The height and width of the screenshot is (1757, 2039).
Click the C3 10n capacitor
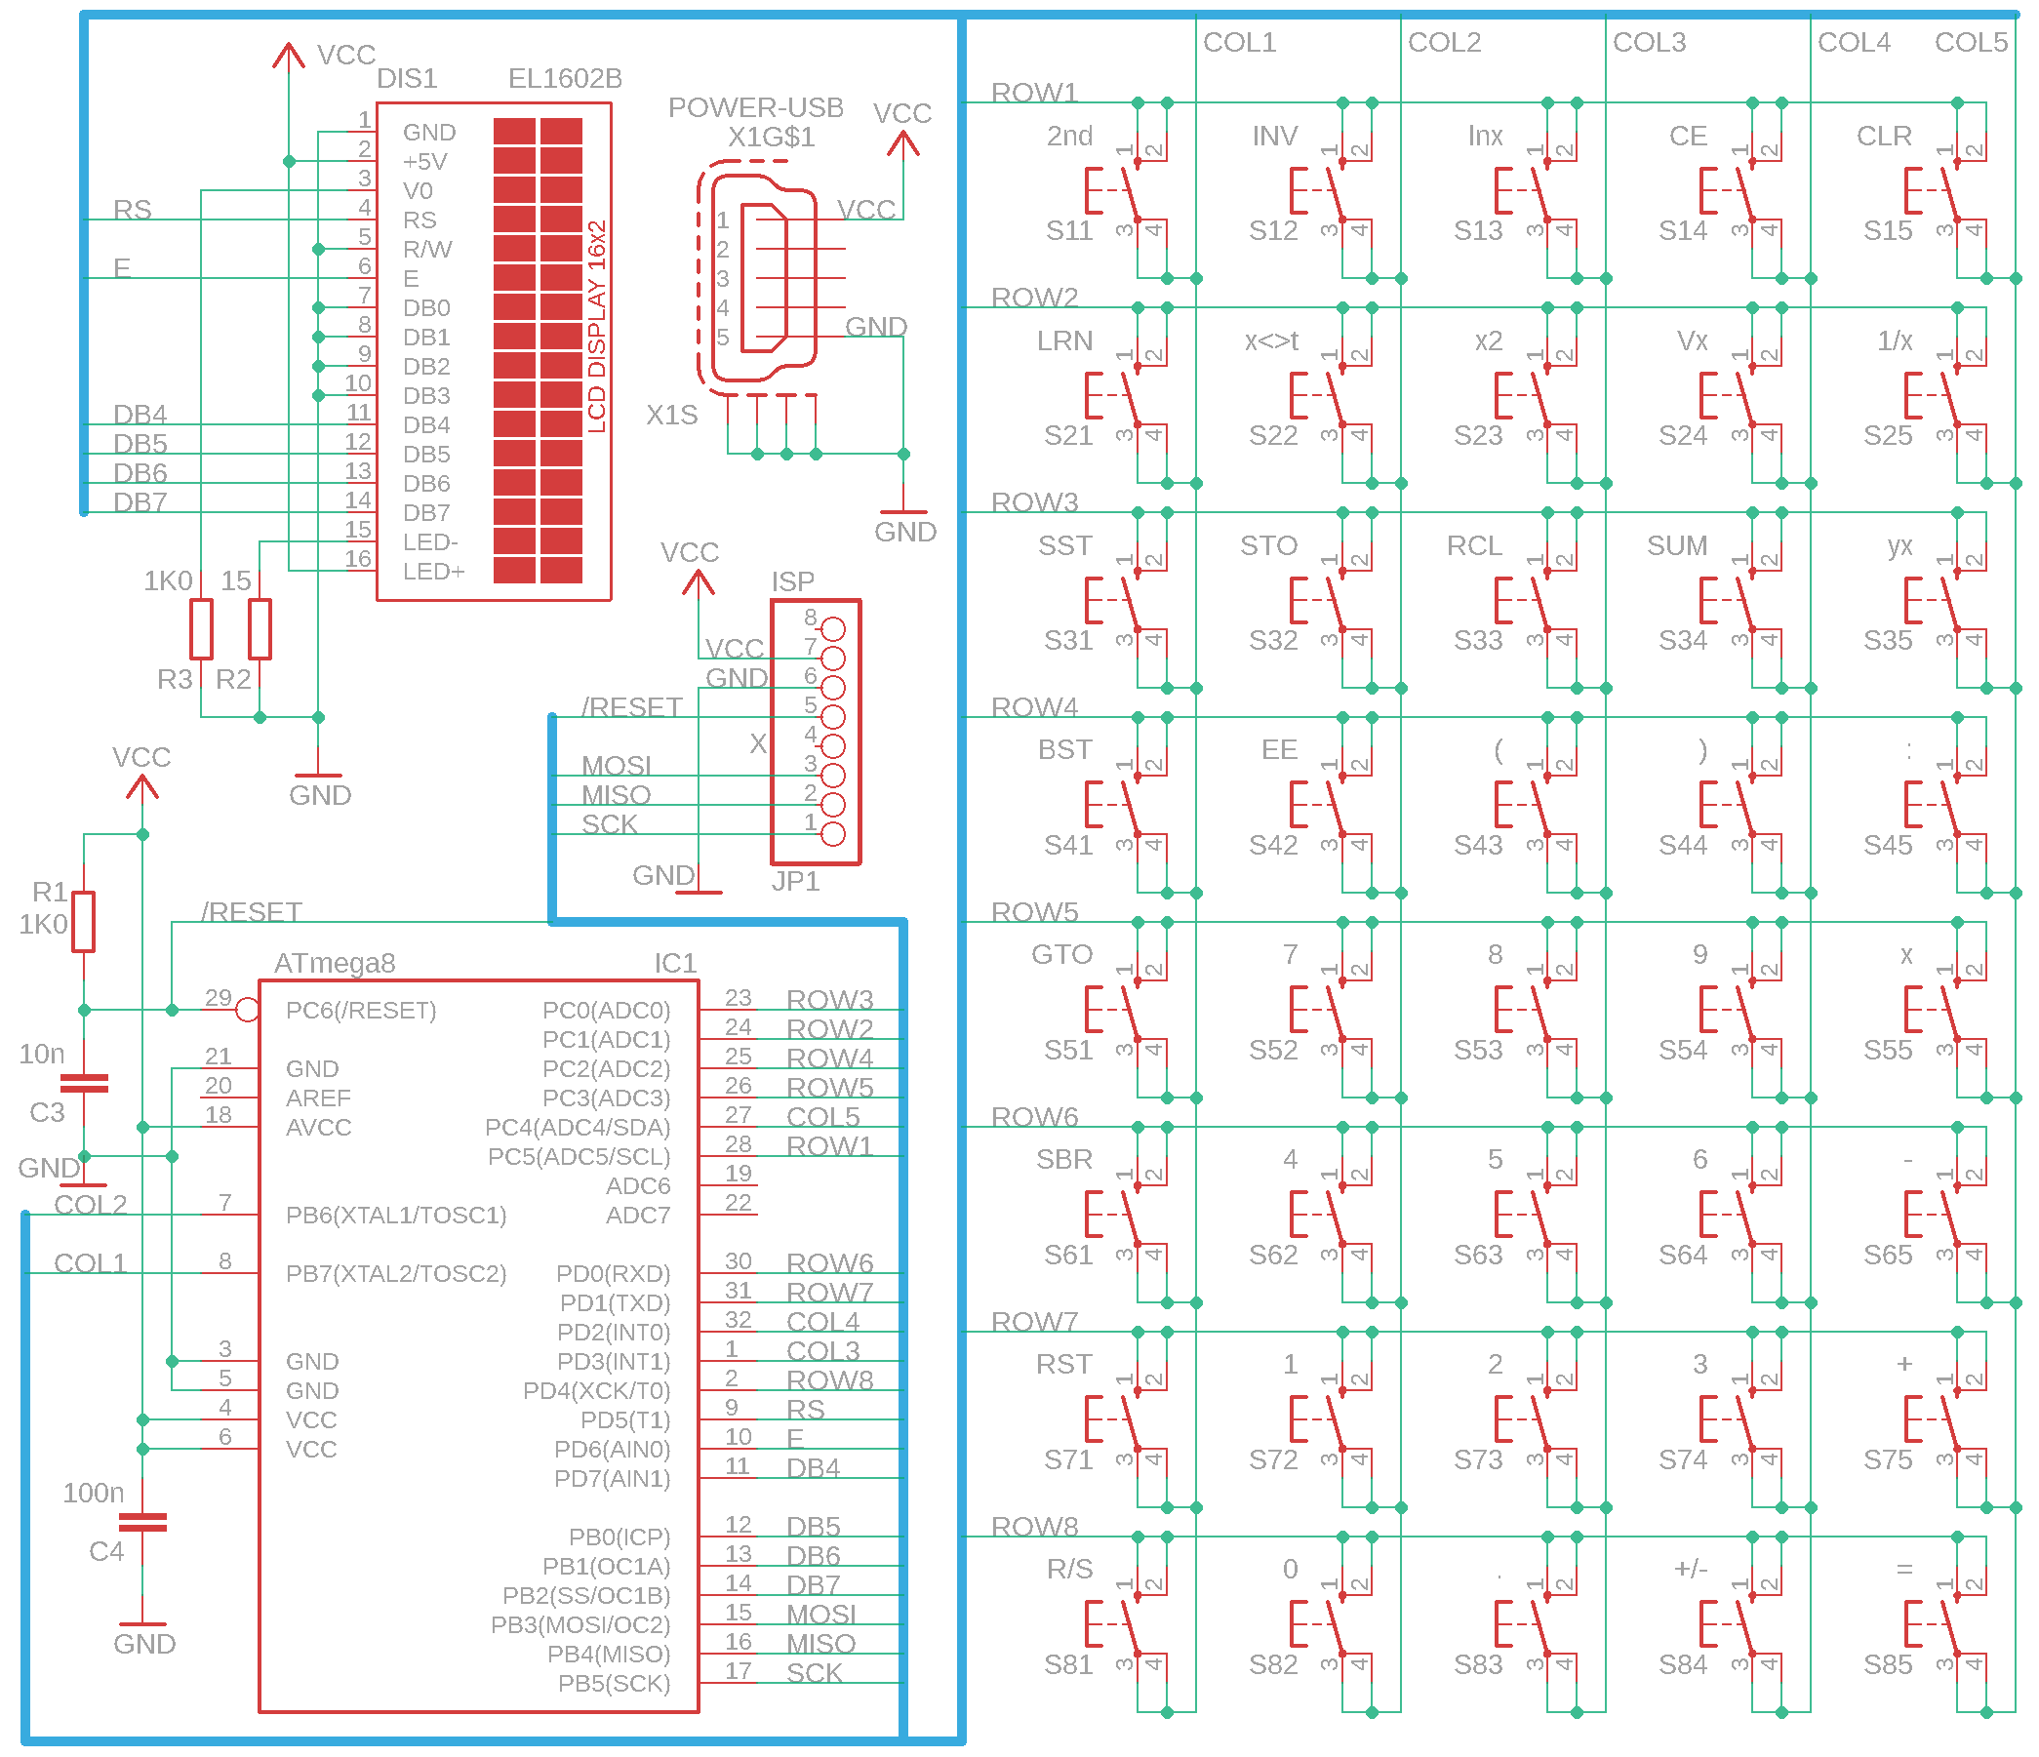[x=84, y=1086]
